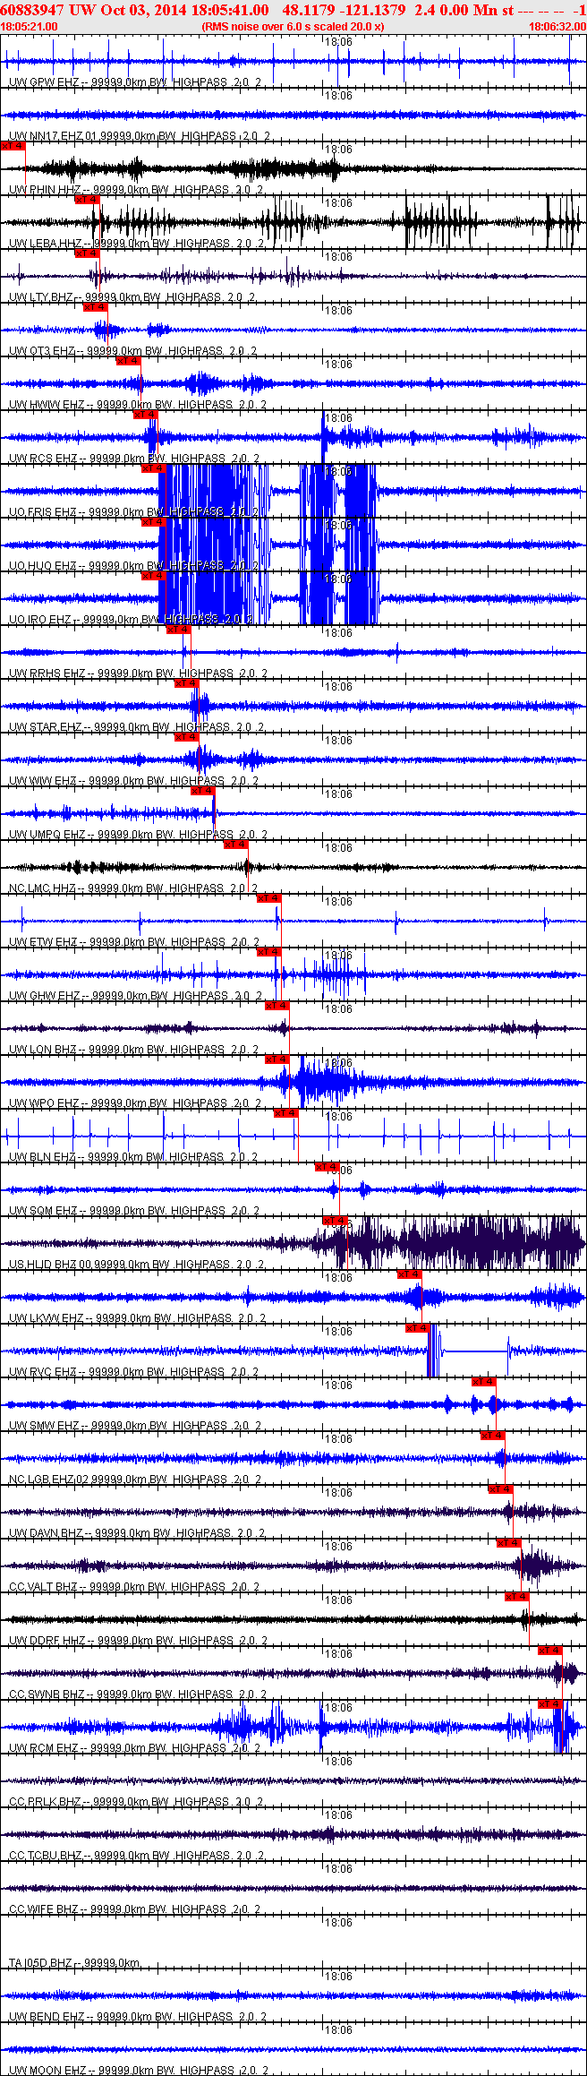Screen dimensions: 587x2076
Task: Click the red pick marker on the LEBA trace
Action: coord(87,199)
